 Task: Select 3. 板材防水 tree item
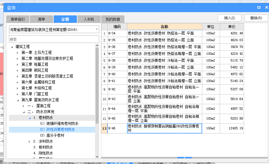[43, 147]
